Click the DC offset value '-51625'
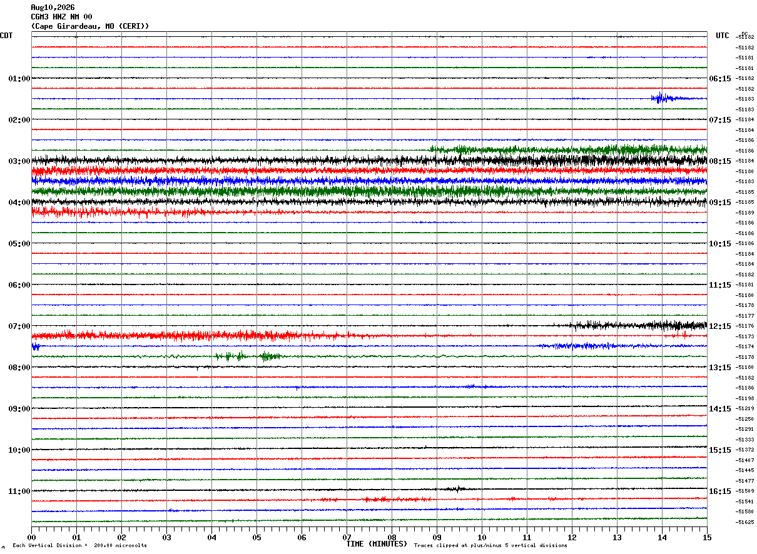Screen dimensions: 757x554 tap(745, 522)
